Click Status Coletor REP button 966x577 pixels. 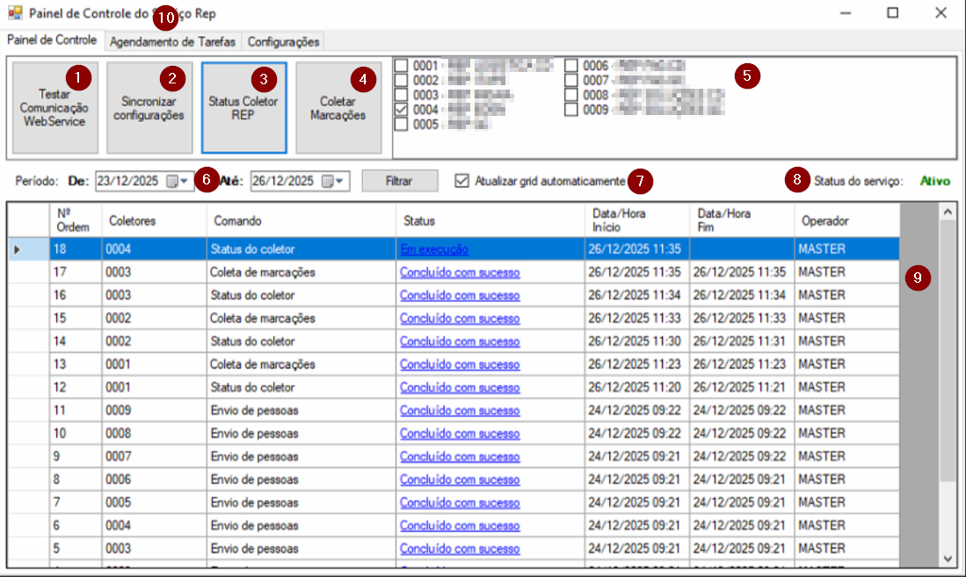point(243,107)
